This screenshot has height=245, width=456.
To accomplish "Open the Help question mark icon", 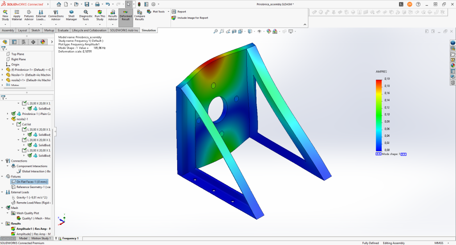I will (x=418, y=4).
